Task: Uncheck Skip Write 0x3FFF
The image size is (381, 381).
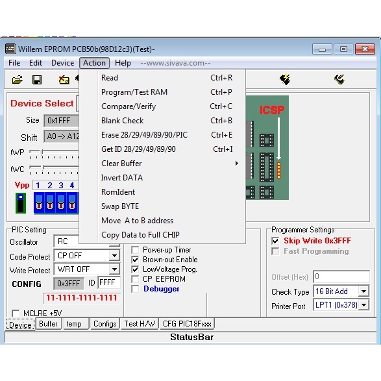Action: pos(275,241)
